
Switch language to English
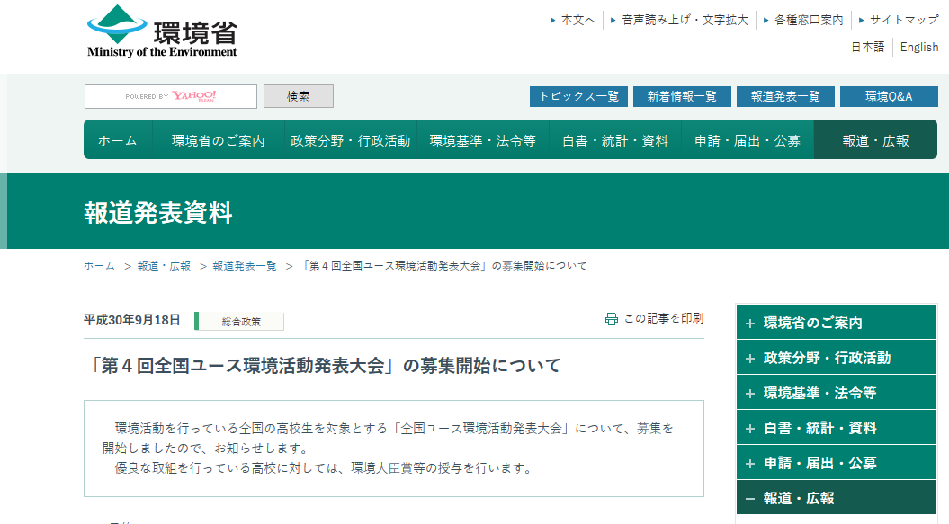[x=918, y=47]
